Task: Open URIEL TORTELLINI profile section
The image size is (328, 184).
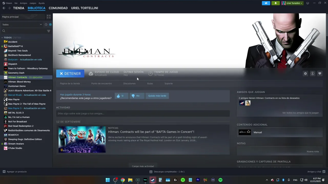Action: [85, 8]
